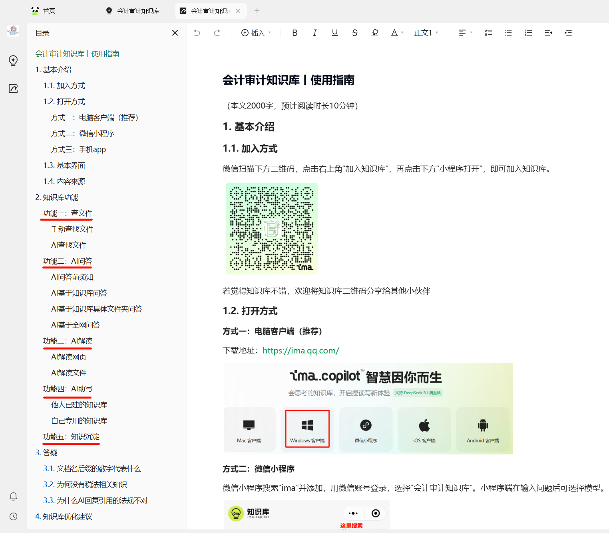Jump to 1.3. 基本界面 in outline
The width and height of the screenshot is (609, 533).
coord(64,166)
